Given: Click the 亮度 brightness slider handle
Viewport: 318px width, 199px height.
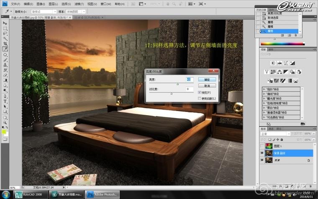Looking at the screenshot, I should click(x=178, y=84).
